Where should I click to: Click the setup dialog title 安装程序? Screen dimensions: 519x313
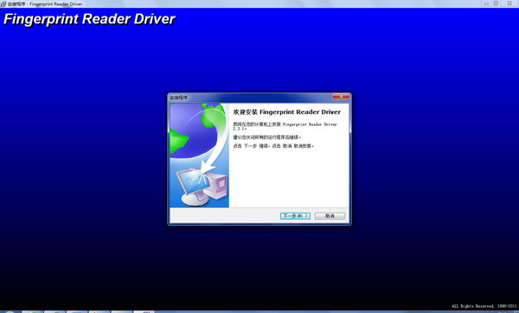(179, 98)
